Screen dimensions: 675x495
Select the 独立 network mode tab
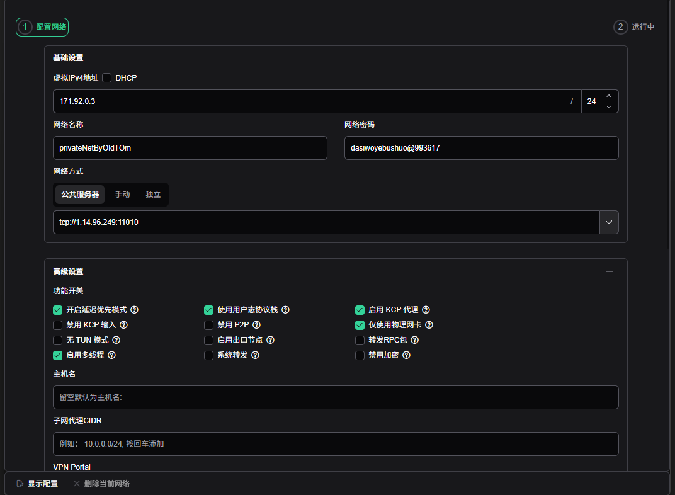click(x=153, y=195)
